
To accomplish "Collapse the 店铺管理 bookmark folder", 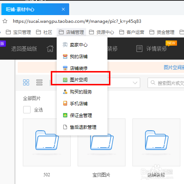I will pyautogui.click(x=71, y=32).
